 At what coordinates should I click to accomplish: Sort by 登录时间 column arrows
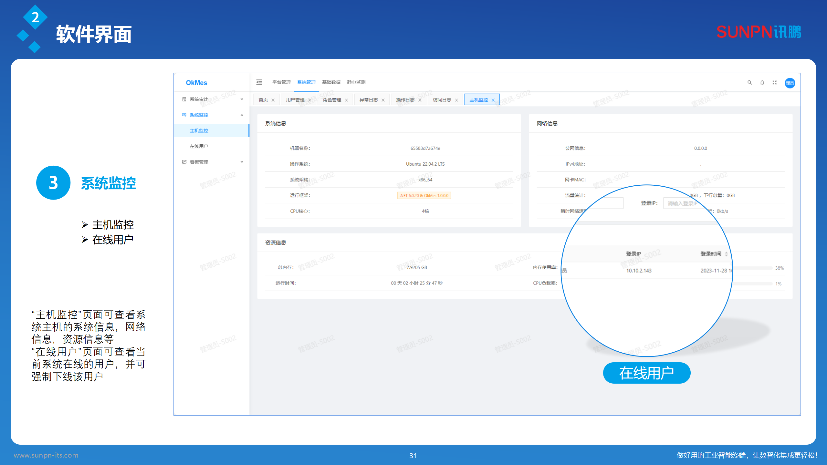(x=726, y=254)
